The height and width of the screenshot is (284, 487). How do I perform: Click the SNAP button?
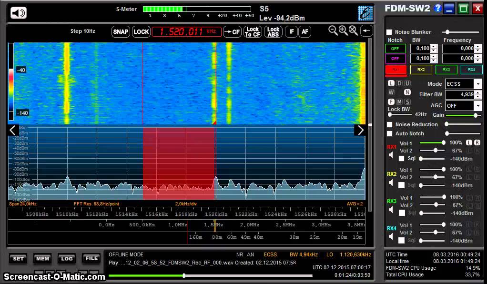(121, 32)
